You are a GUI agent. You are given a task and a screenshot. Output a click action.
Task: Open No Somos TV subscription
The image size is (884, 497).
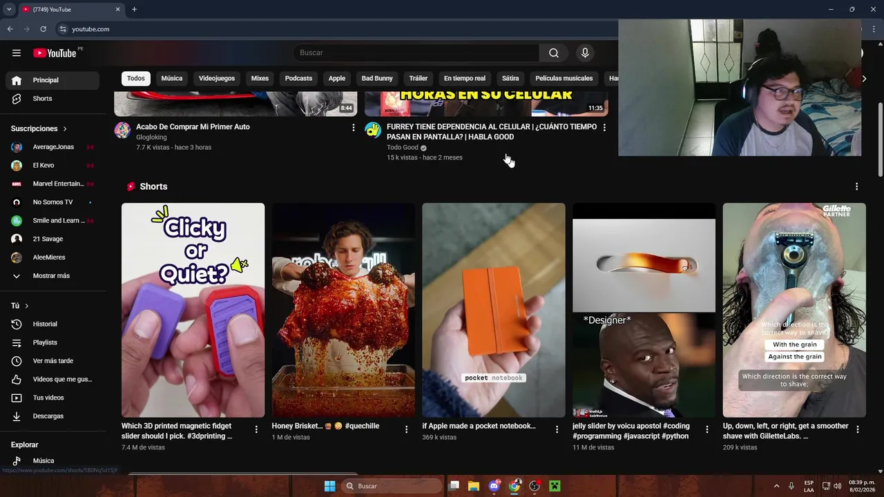[x=52, y=202]
